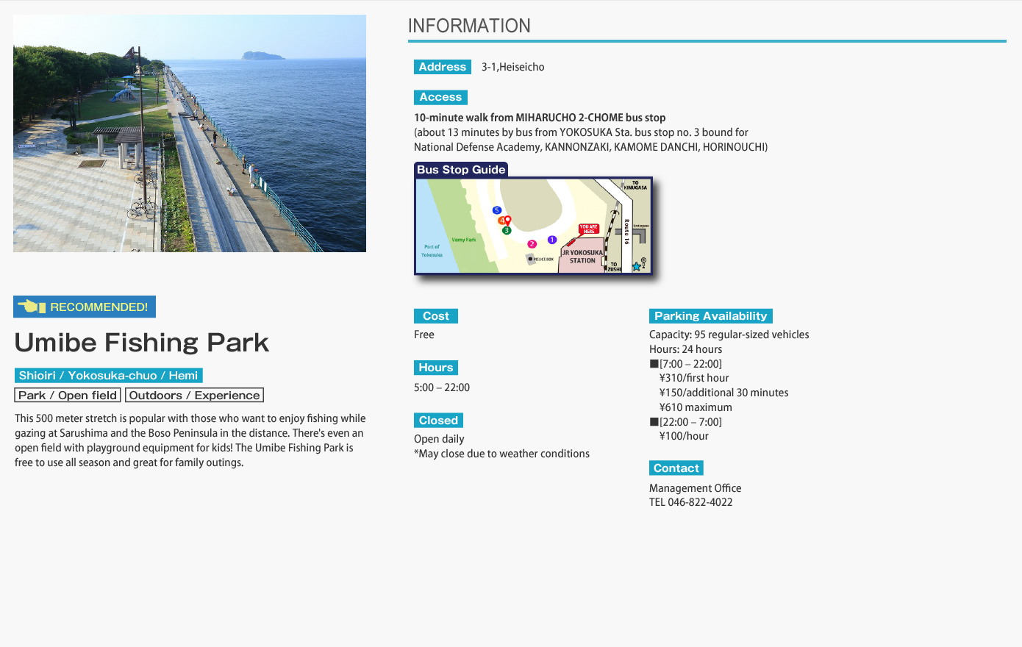The height and width of the screenshot is (647, 1022).
Task: Click the Bus Stop Guide title tab
Action: tap(461, 170)
